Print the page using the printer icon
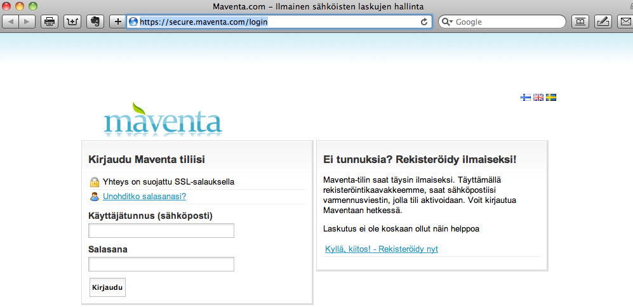This screenshot has height=307, width=633. (x=50, y=22)
